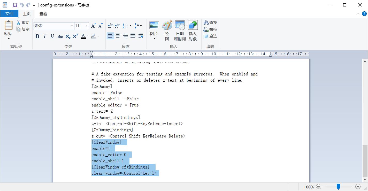This screenshot has width=368, height=191.
Task: Click the scroll down arrow
Action: (x=365, y=180)
